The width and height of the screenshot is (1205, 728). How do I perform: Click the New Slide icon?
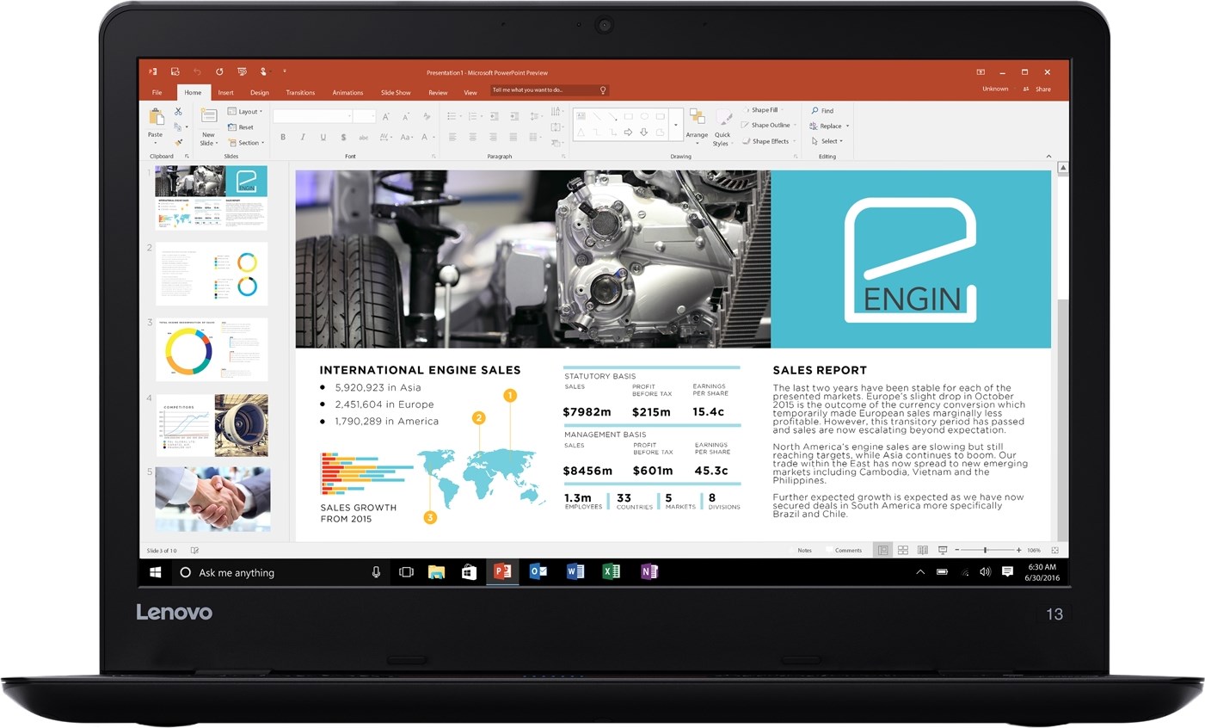(x=208, y=117)
